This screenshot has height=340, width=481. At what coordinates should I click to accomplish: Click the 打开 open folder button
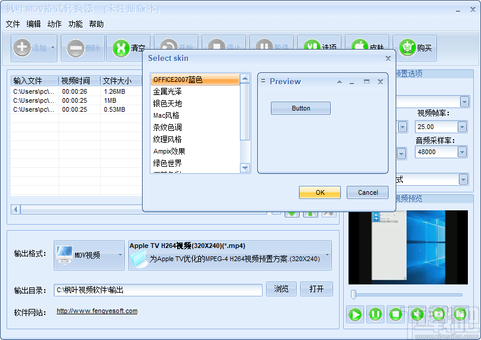point(316,289)
